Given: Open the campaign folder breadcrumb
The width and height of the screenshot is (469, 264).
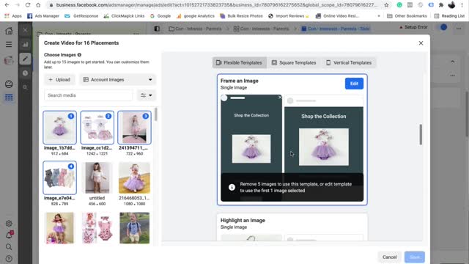Looking at the screenshot, I should pos(195,29).
